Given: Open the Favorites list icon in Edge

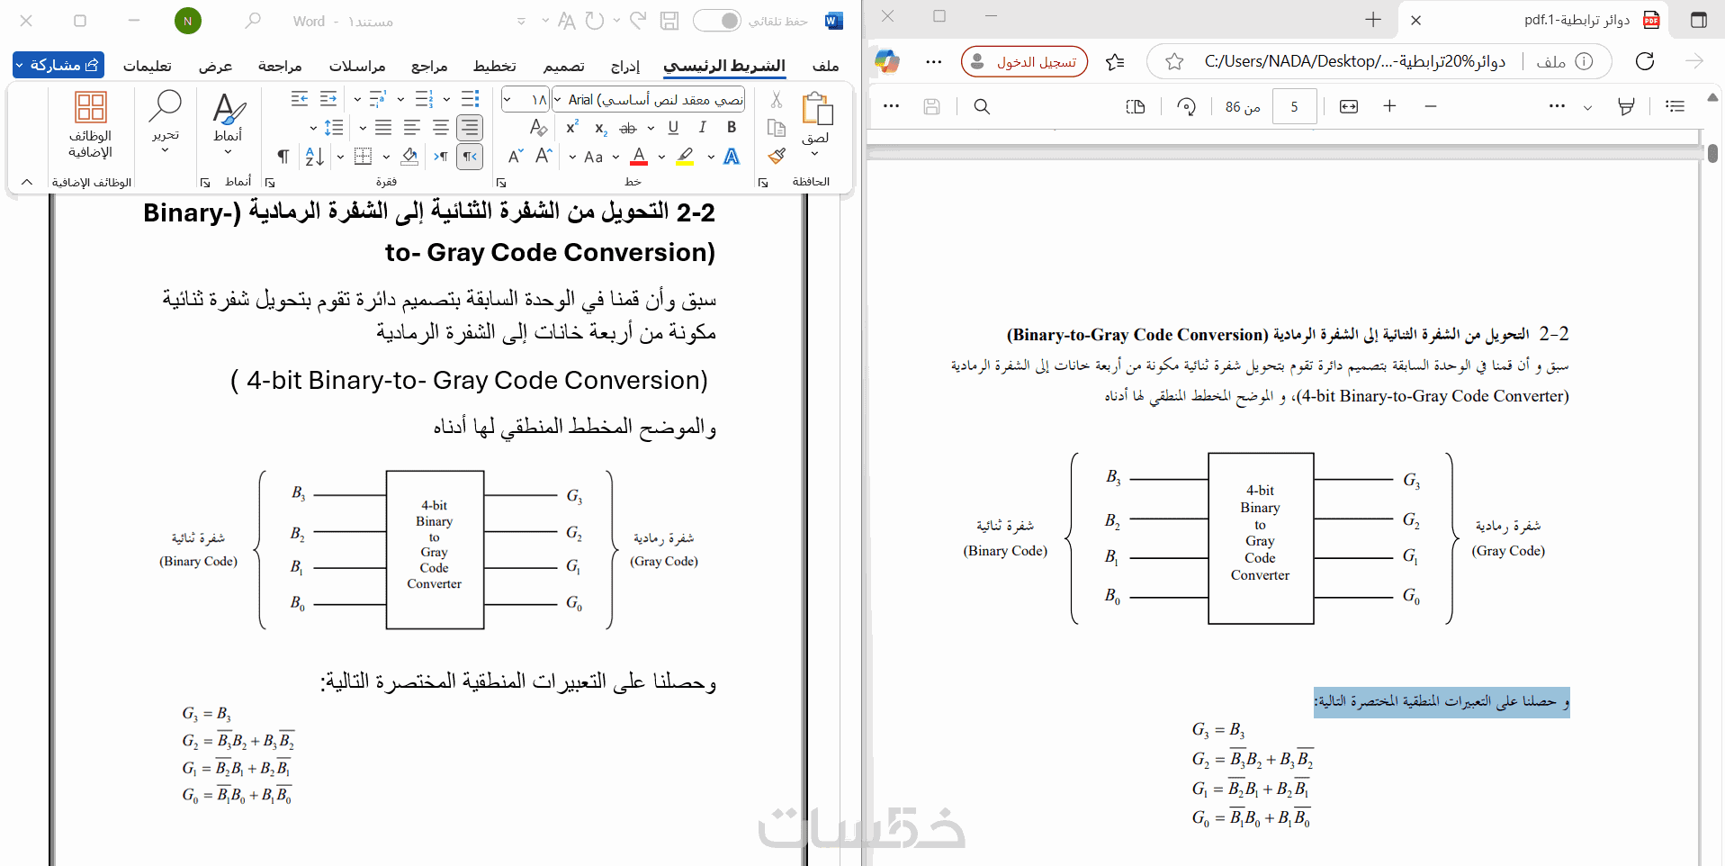Looking at the screenshot, I should (1115, 61).
